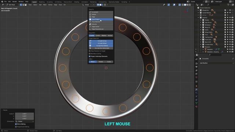Image resolution: width=235 pixels, height=132 pixels.
Task: Toggle the snap magnet icon
Action: coord(98,5)
